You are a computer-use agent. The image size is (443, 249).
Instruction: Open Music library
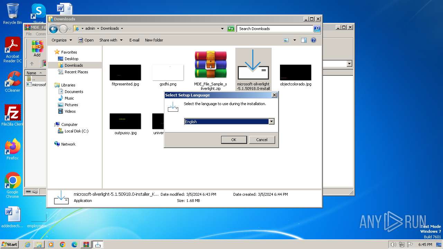(69, 98)
